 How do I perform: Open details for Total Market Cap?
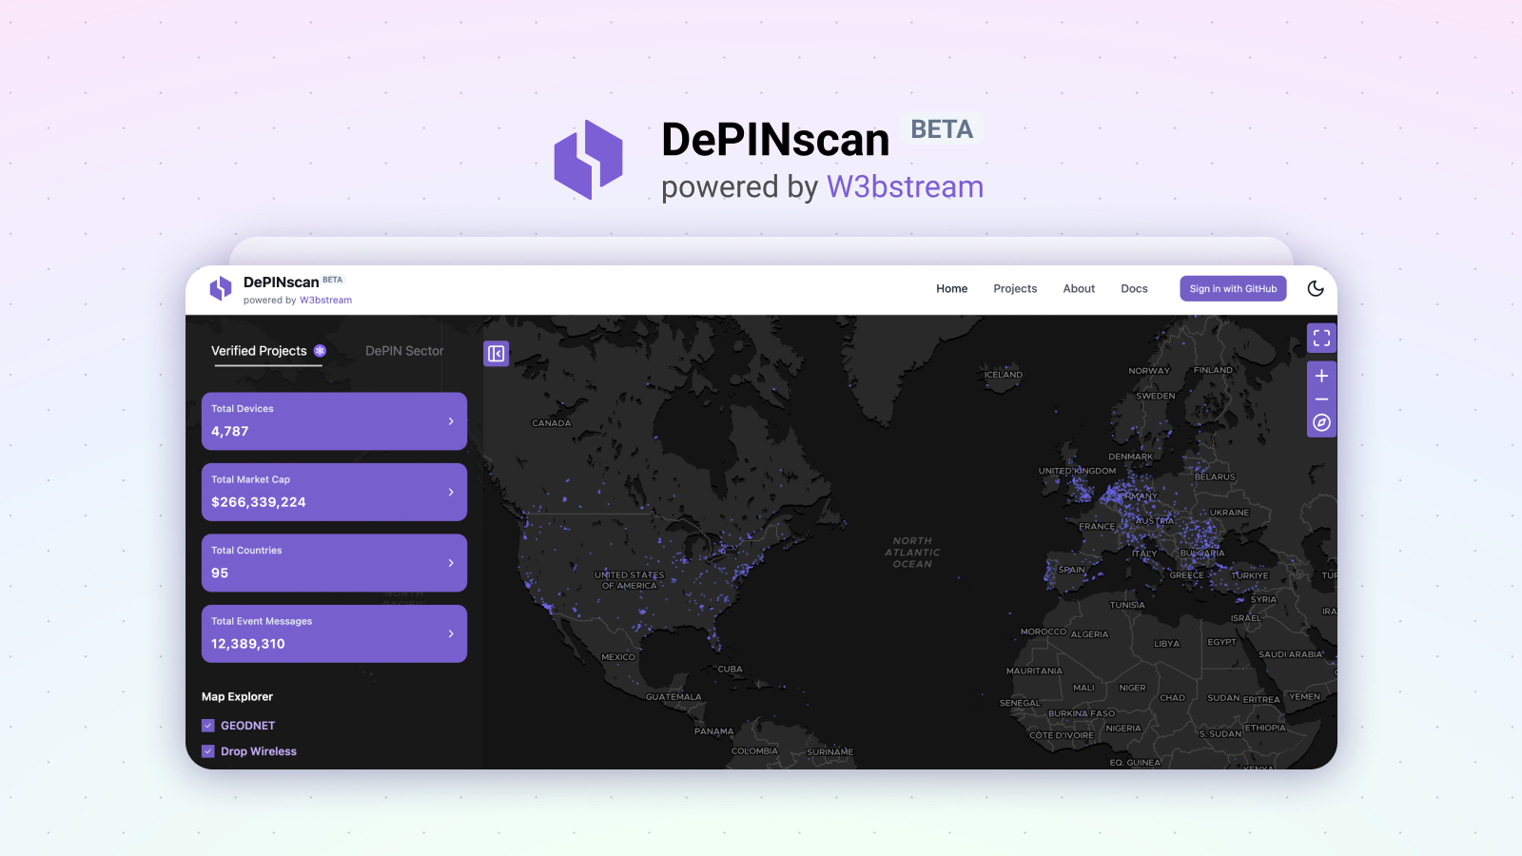click(333, 492)
